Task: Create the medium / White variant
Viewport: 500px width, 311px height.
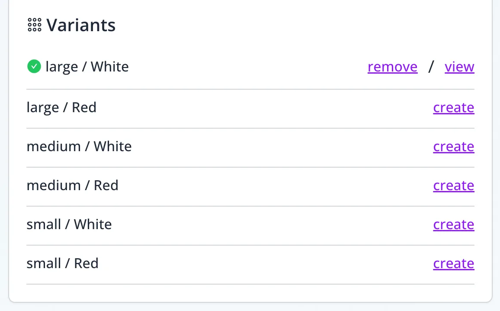Action: 453,146
